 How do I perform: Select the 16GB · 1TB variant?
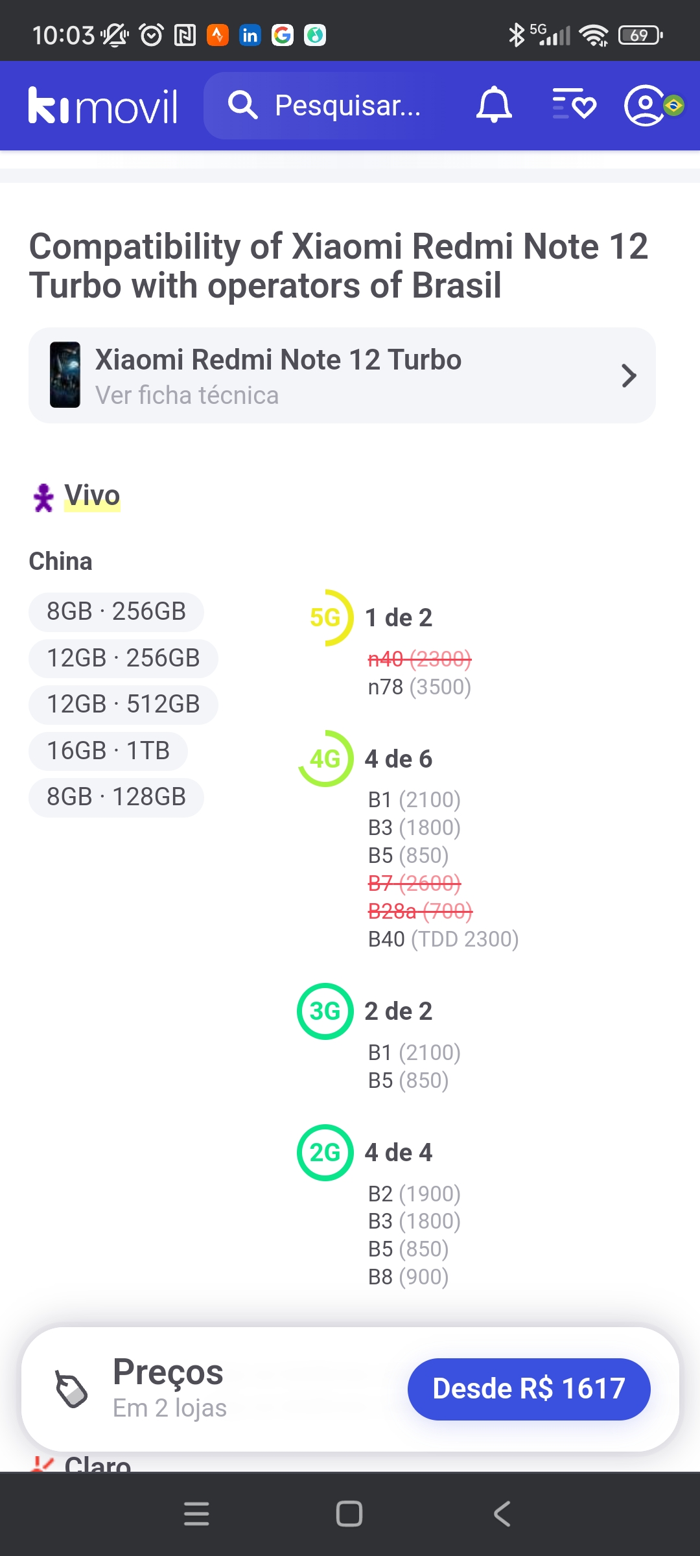[108, 751]
